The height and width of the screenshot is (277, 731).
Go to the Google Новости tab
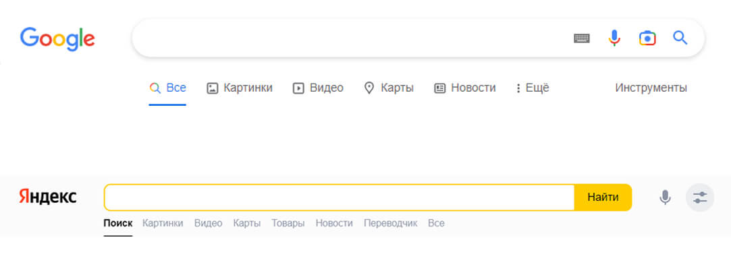(465, 88)
